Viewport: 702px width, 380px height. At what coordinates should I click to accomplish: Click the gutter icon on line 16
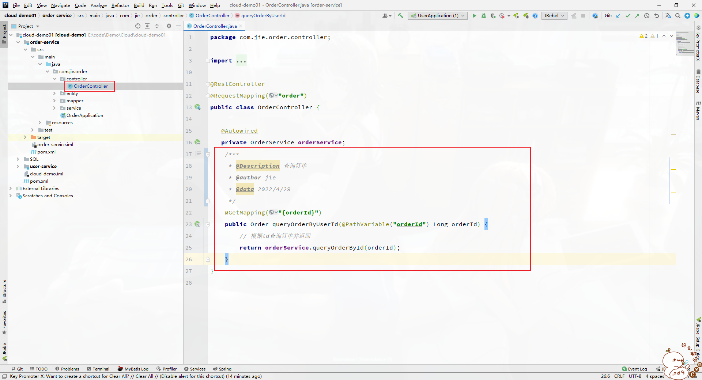(197, 142)
